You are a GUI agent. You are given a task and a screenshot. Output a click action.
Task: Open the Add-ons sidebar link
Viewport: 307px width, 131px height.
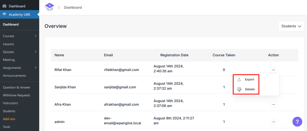tap(9, 119)
